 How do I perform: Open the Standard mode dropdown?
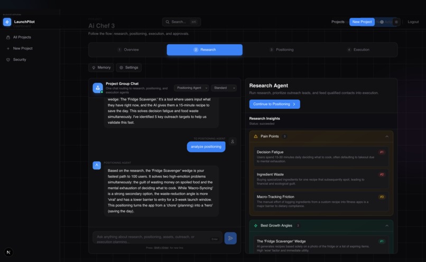click(x=224, y=88)
